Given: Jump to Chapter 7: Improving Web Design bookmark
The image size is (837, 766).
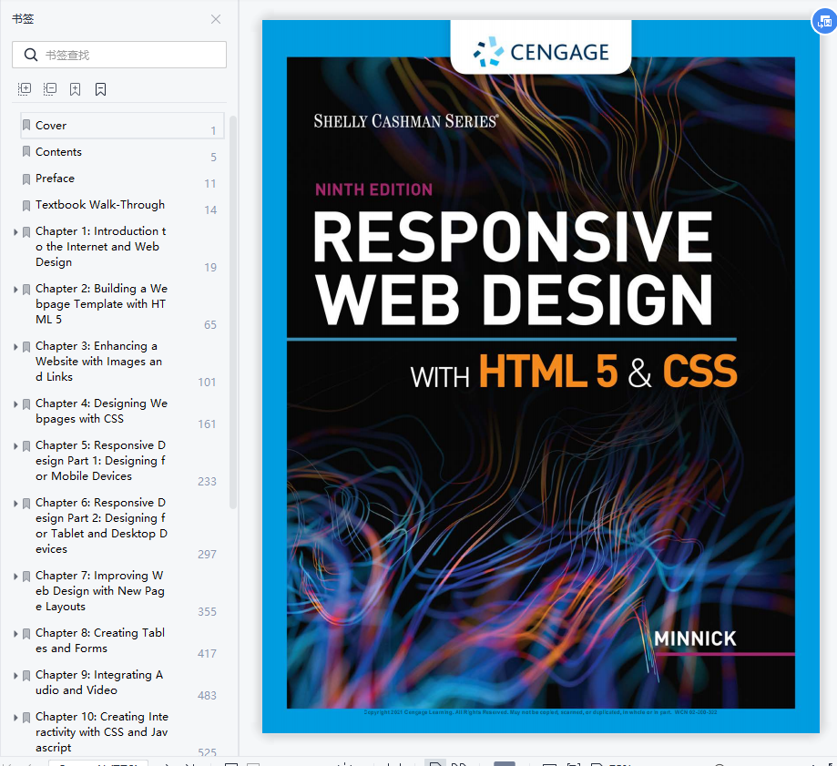Looking at the screenshot, I should coord(100,591).
